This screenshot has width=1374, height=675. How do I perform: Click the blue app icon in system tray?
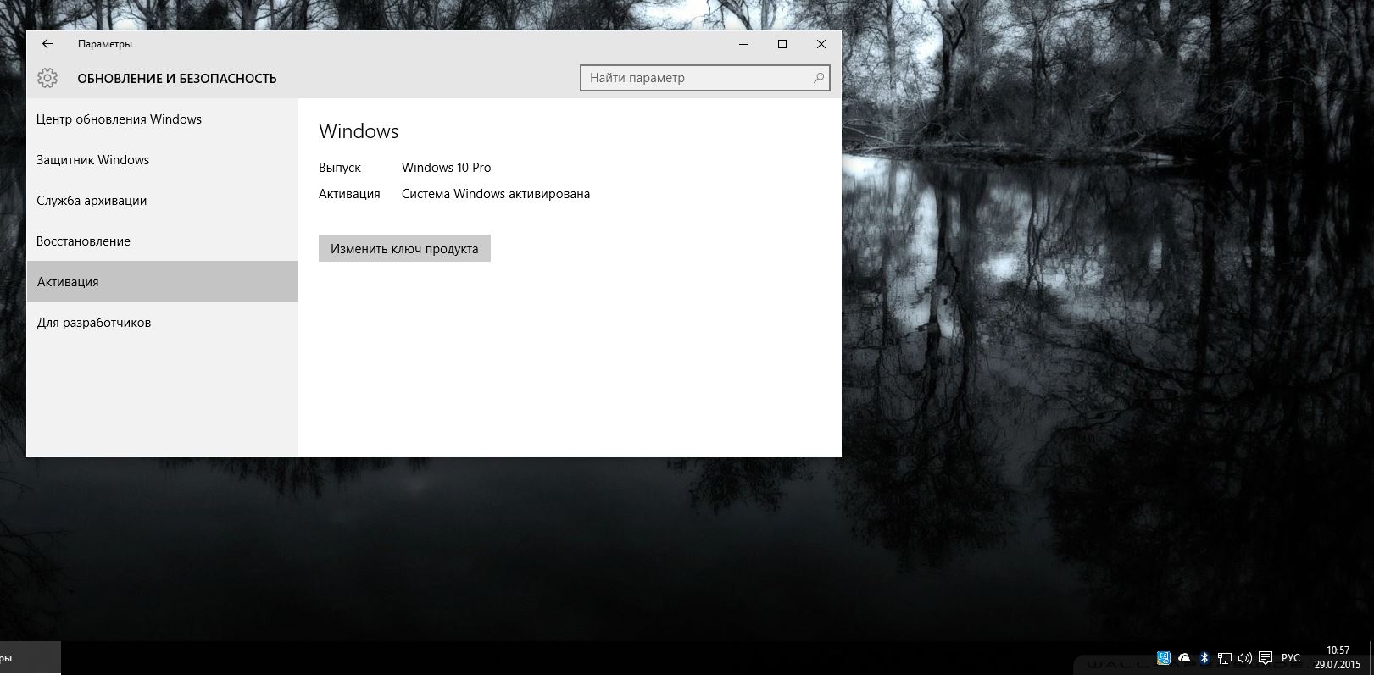click(x=1164, y=658)
